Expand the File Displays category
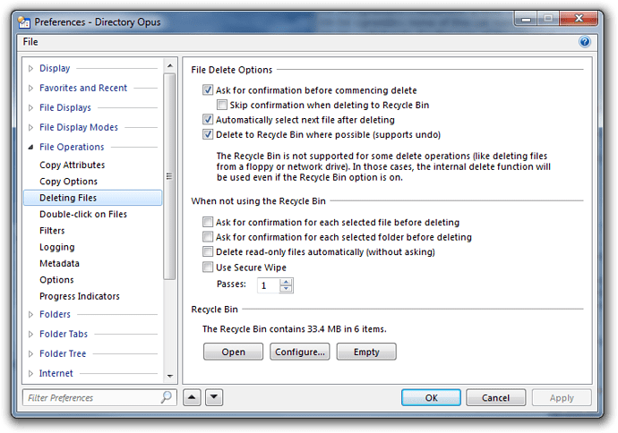 click(x=30, y=108)
